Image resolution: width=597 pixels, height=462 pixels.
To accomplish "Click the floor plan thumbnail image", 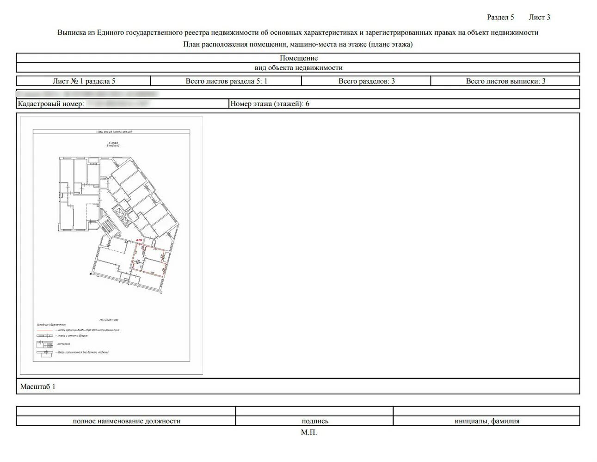I will (x=111, y=245).
